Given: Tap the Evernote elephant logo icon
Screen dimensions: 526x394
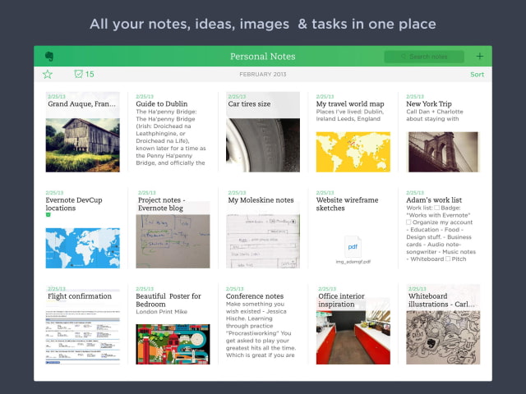Looking at the screenshot, I should pos(48,57).
